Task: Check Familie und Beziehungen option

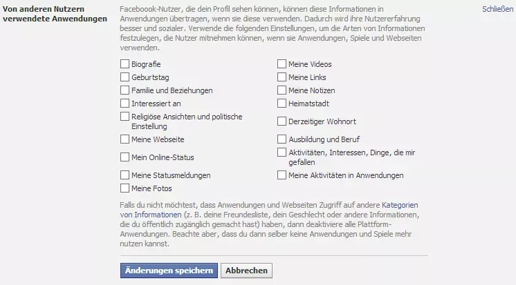Action: [x=125, y=90]
